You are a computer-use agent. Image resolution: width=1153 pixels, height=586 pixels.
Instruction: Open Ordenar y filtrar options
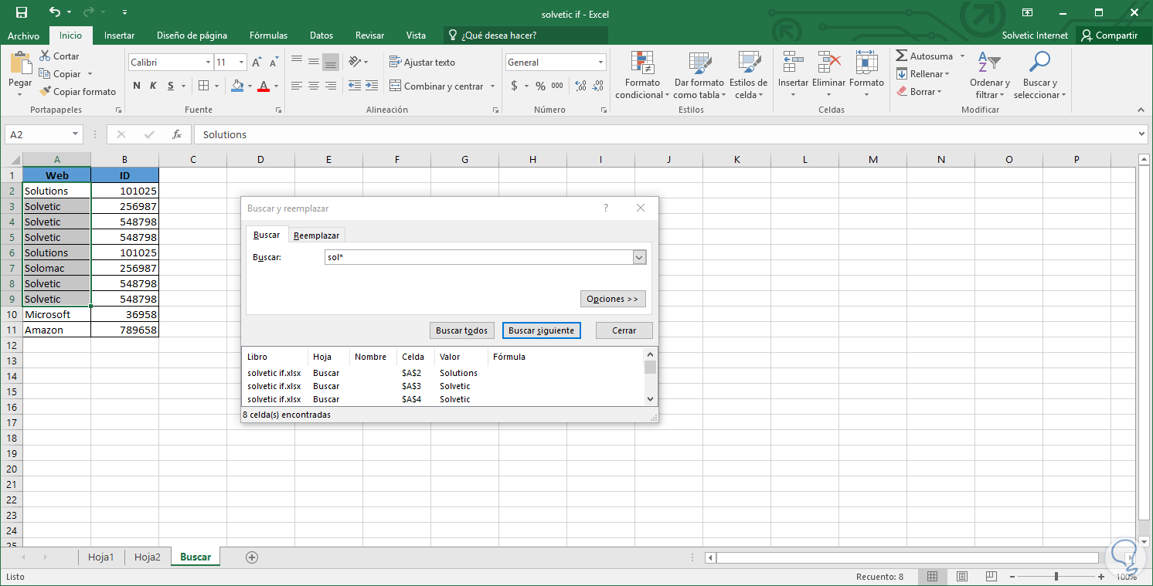point(989,75)
